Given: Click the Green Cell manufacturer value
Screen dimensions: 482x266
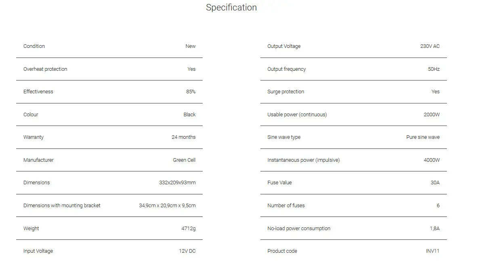Looking at the screenshot, I should [x=184, y=160].
